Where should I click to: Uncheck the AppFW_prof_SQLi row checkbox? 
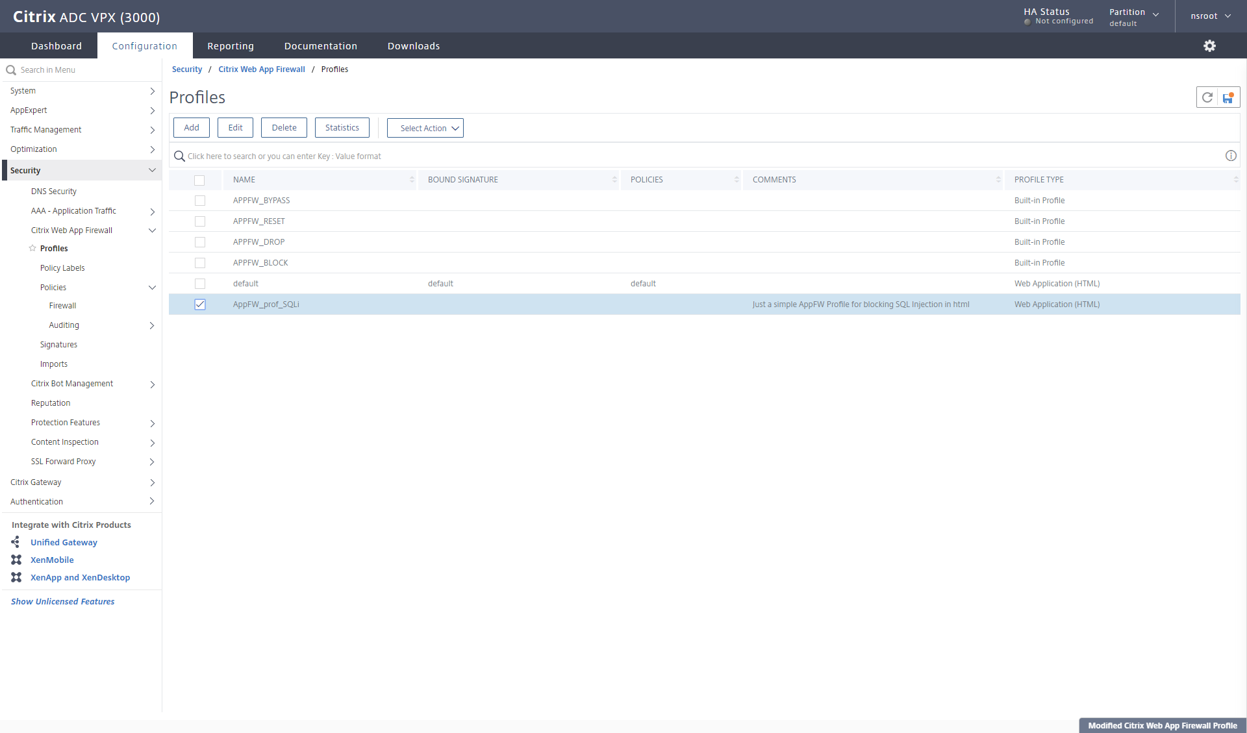[x=200, y=304]
